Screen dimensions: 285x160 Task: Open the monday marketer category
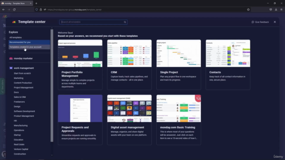click(23, 58)
